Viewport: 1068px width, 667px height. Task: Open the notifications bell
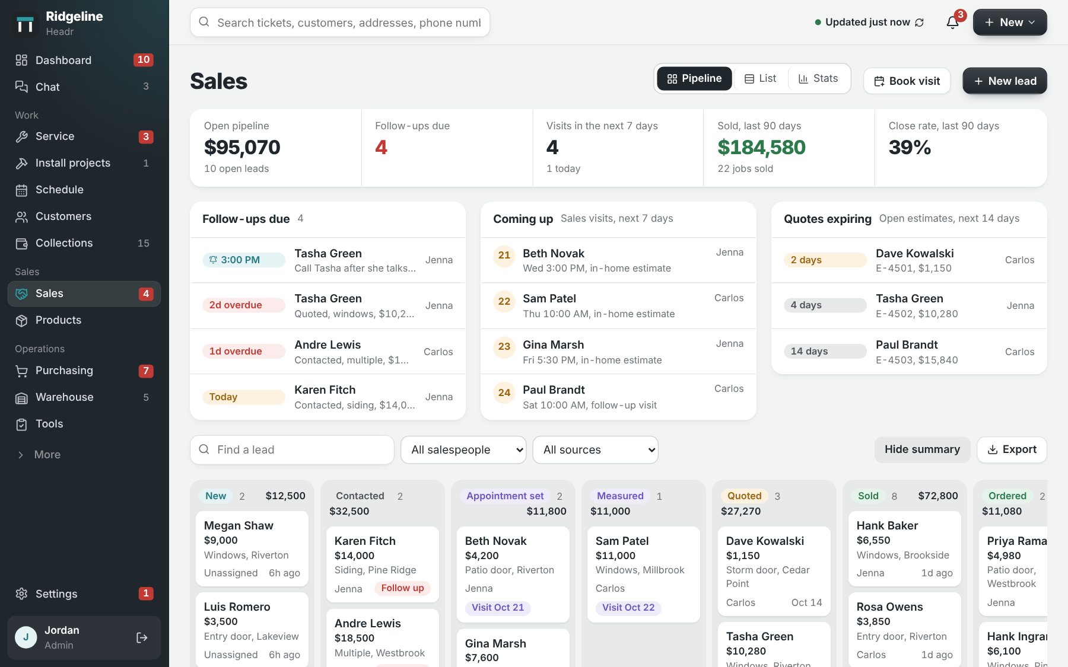[x=952, y=23]
